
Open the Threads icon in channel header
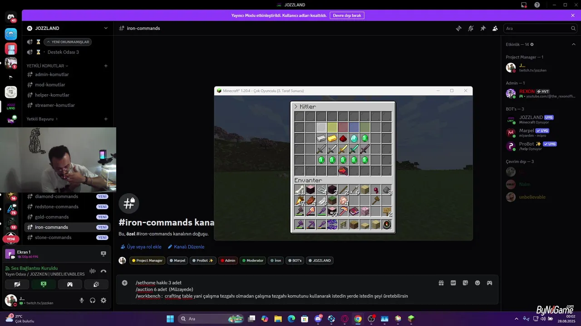(458, 28)
